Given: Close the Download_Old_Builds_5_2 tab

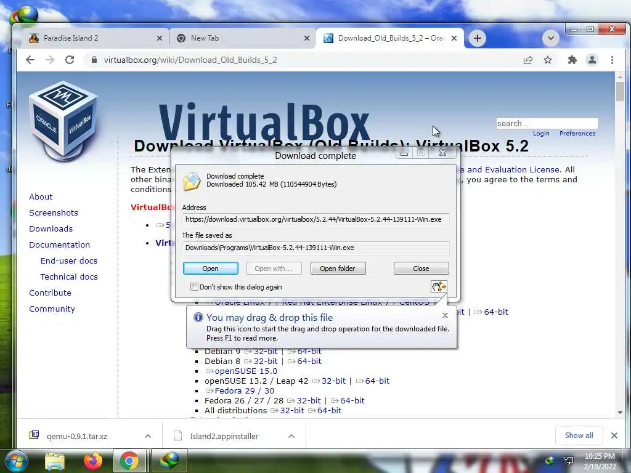Looking at the screenshot, I should click(x=454, y=38).
